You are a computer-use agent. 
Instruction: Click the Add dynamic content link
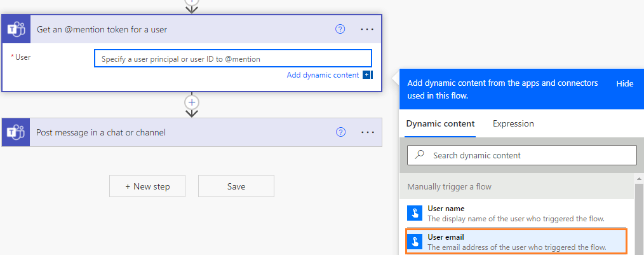tap(323, 75)
